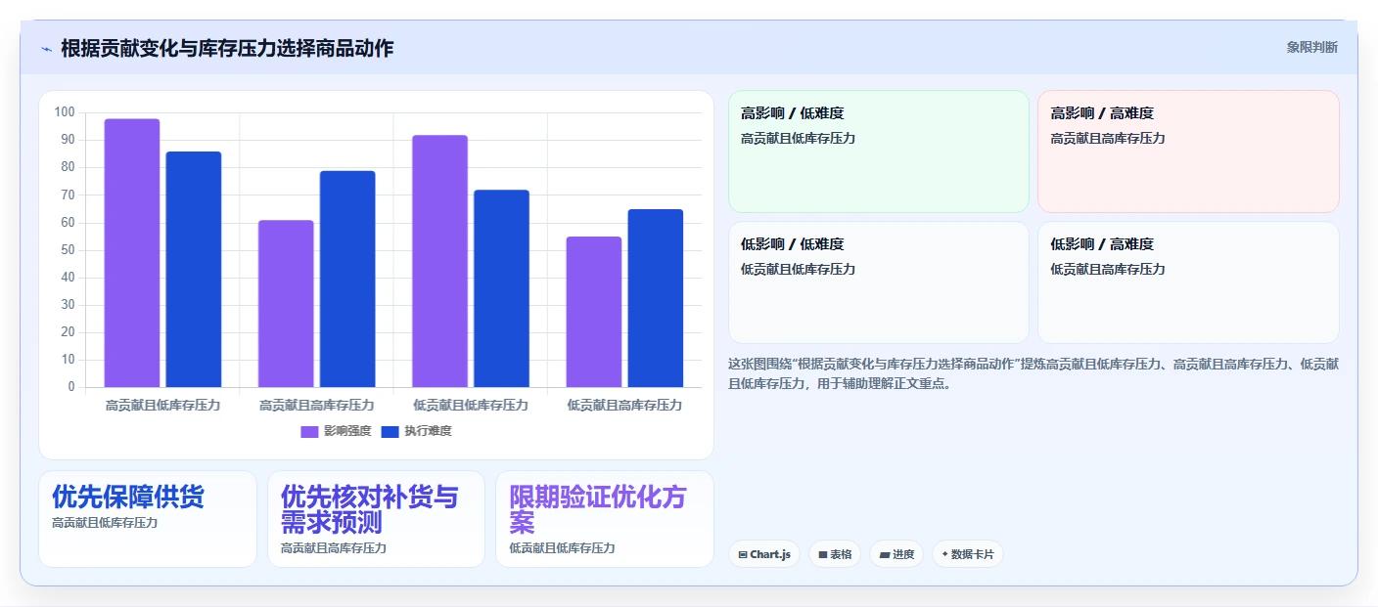Click the y-axis value 50
The image size is (1378, 607).
click(68, 250)
